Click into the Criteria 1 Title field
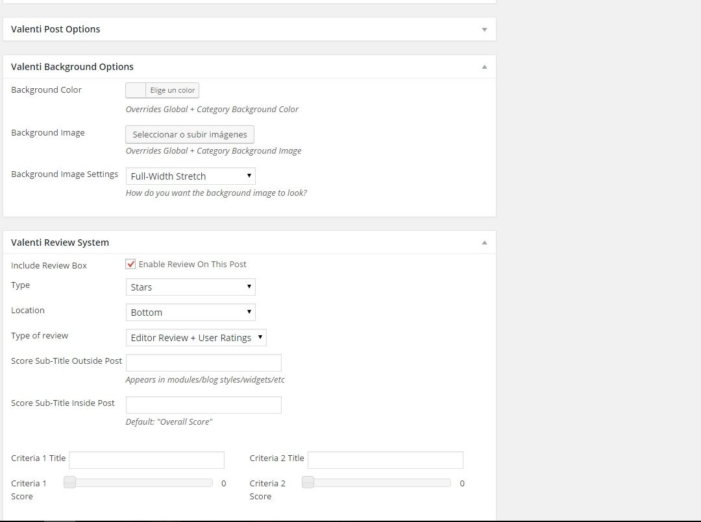 tap(147, 460)
